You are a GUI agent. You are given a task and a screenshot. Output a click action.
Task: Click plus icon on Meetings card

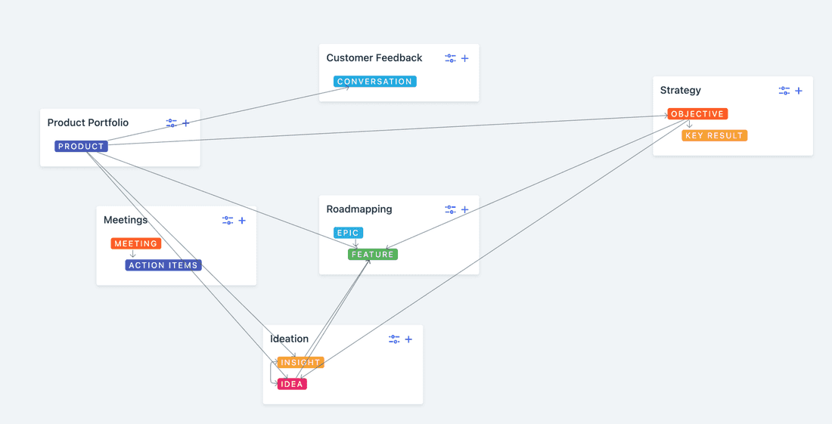point(242,221)
